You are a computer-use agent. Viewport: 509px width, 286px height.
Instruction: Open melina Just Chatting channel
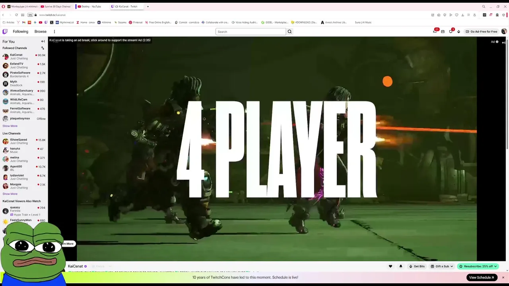pyautogui.click(x=24, y=159)
